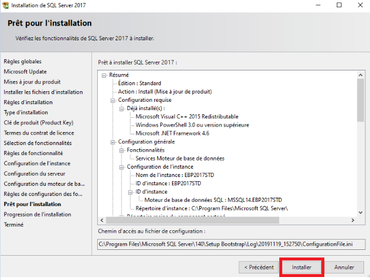Open the Règles globales step
Image resolution: width=370 pixels, height=280 pixels.
23,62
